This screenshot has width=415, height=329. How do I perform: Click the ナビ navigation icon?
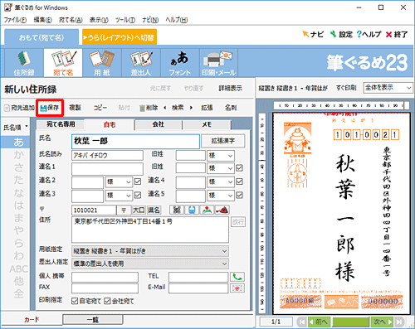tap(313, 34)
